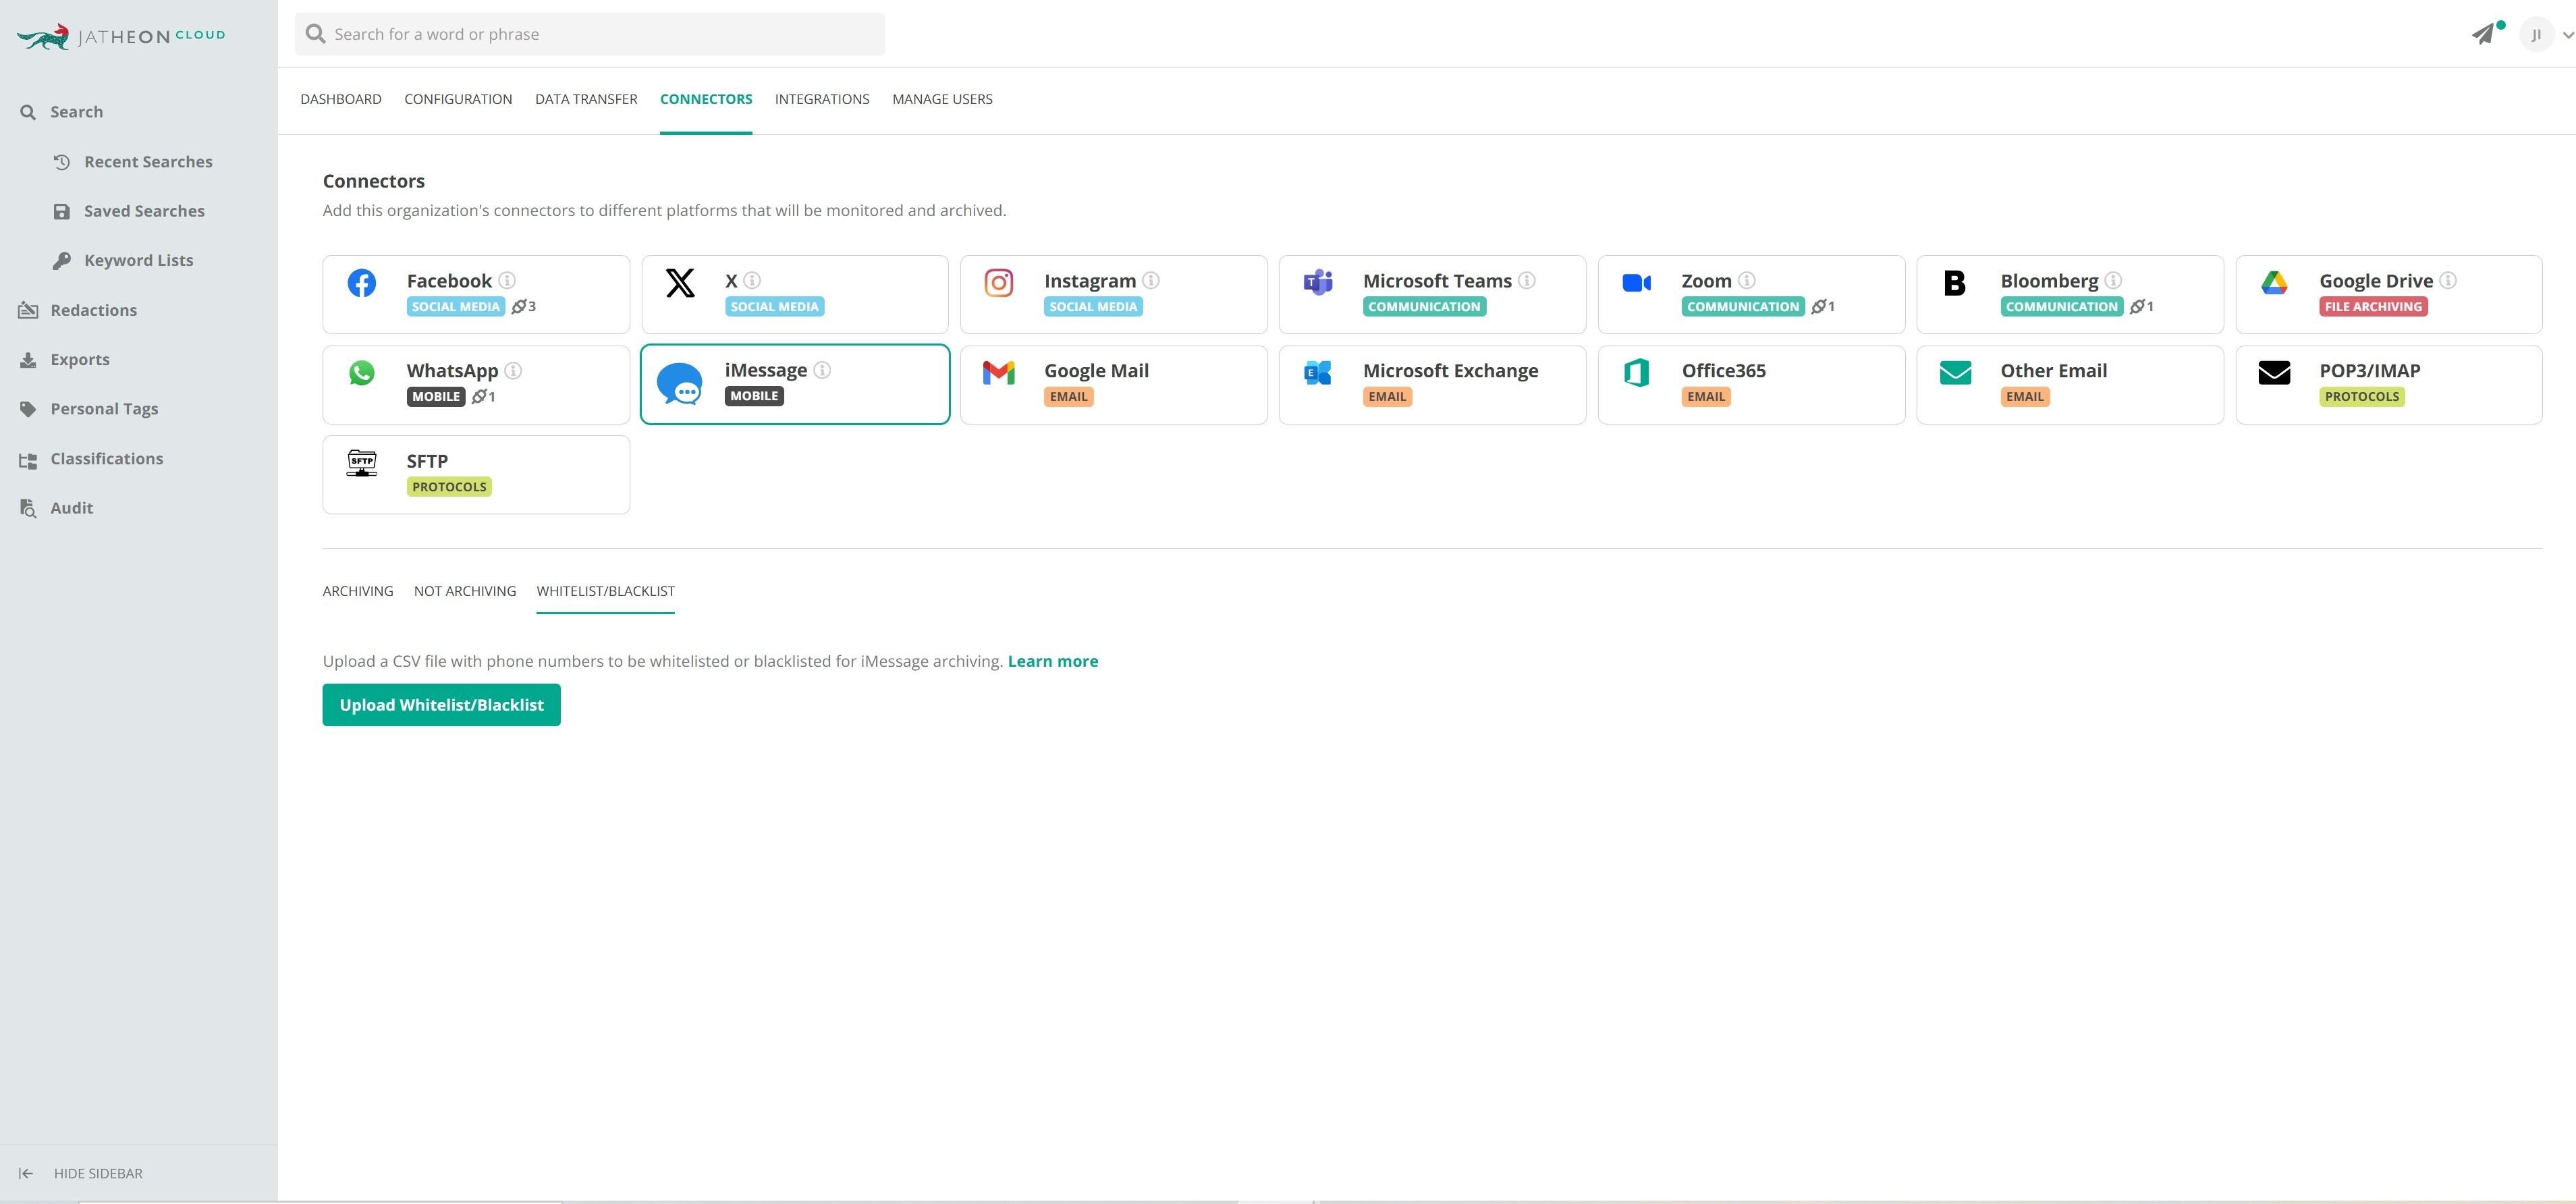The height and width of the screenshot is (1204, 2576).
Task: Click the Office365 logo icon
Action: pos(1636,373)
